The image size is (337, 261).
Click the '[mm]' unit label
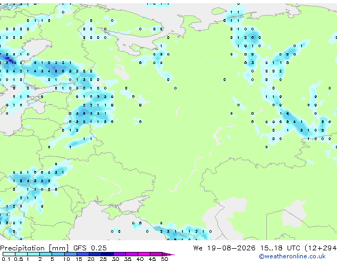(58, 248)
